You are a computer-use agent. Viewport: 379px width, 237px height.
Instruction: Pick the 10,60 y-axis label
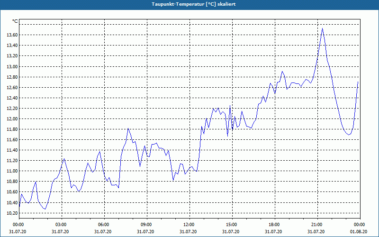point(13,192)
